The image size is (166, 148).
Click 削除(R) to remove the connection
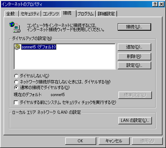pos(134,57)
